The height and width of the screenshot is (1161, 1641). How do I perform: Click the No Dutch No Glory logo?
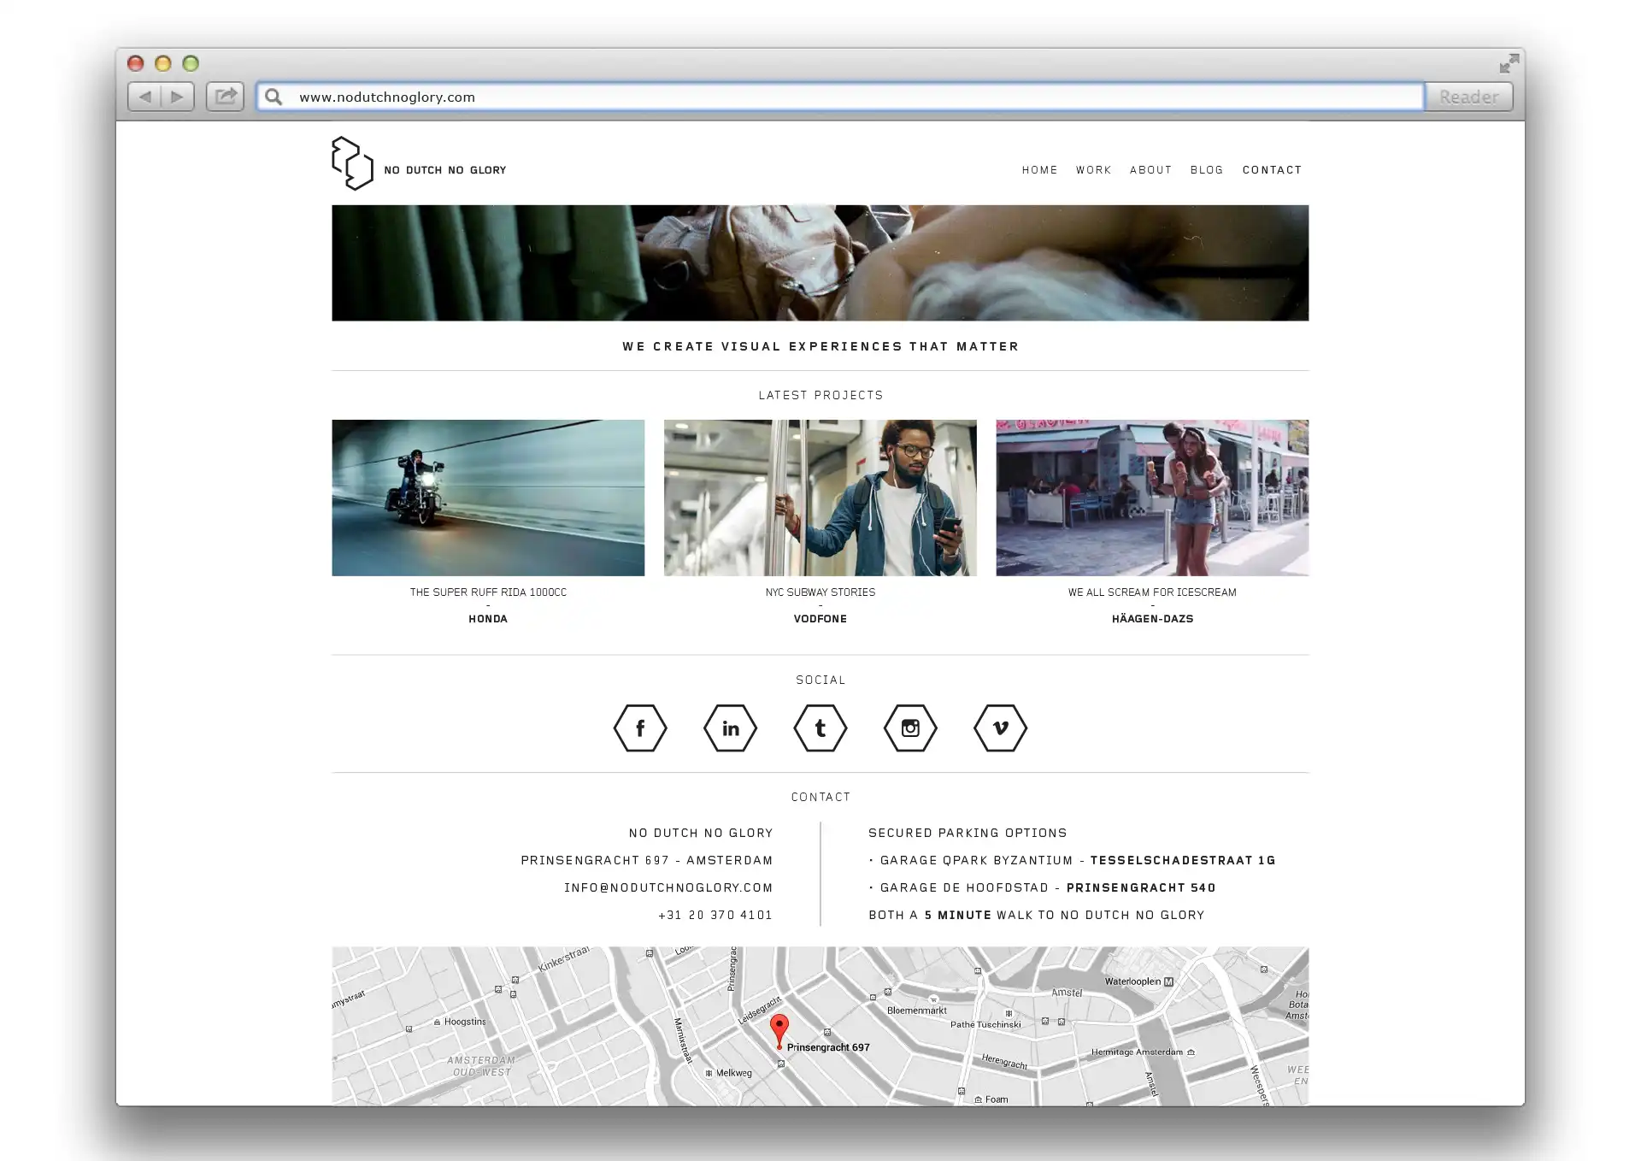(x=352, y=163)
